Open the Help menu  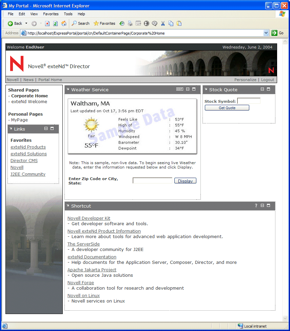pos(81,14)
